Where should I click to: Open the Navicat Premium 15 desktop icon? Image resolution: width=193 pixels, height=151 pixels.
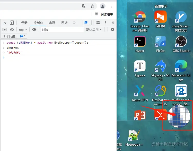tap(160, 95)
